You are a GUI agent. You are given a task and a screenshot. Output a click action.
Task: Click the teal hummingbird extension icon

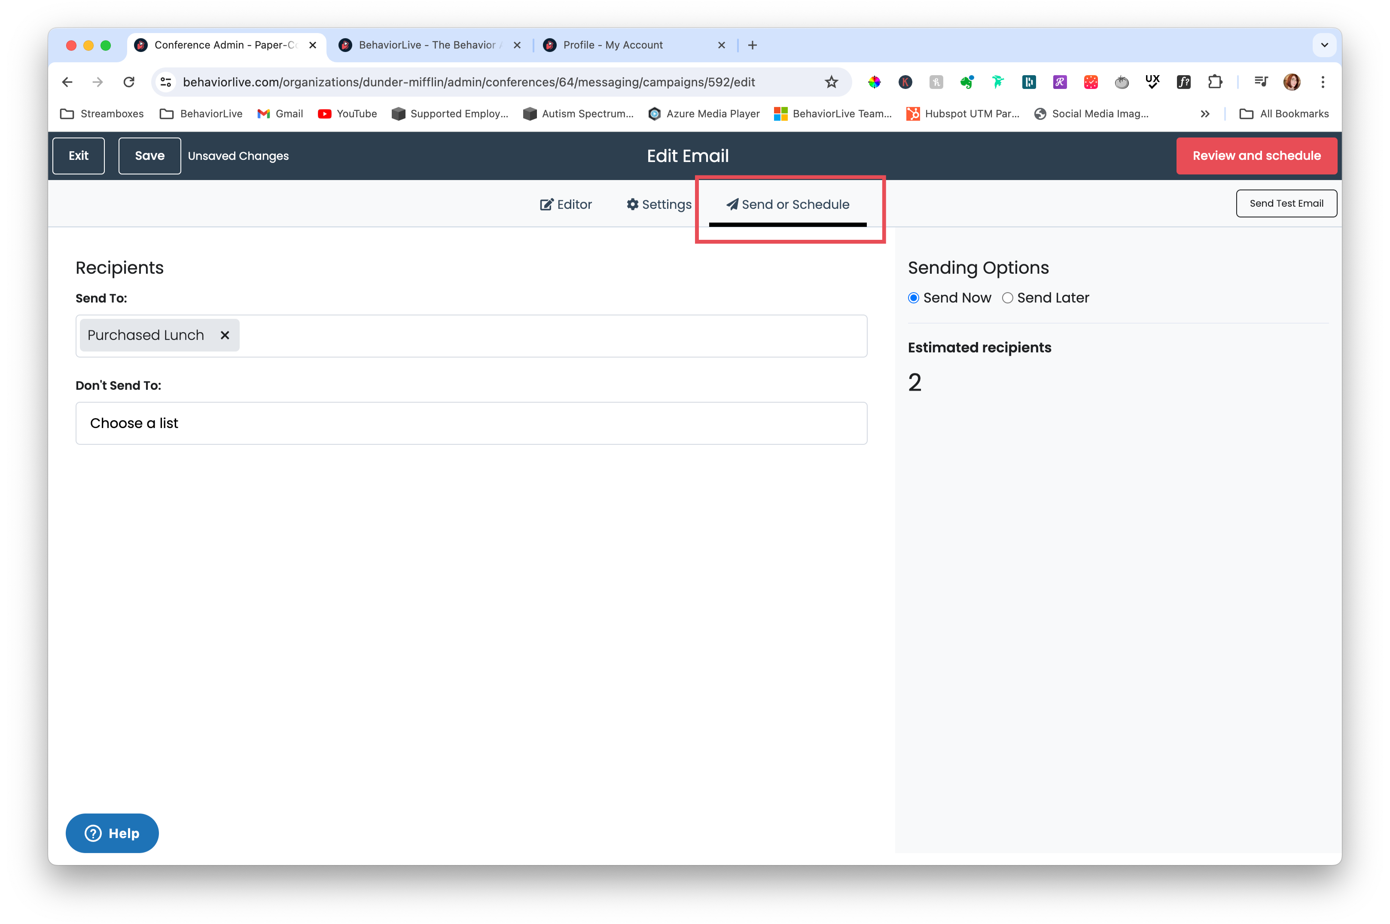(998, 82)
